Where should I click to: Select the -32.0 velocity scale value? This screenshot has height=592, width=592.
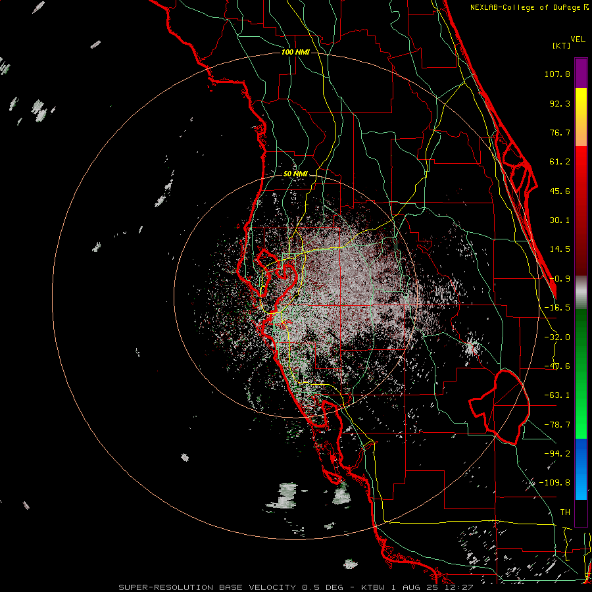(557, 337)
